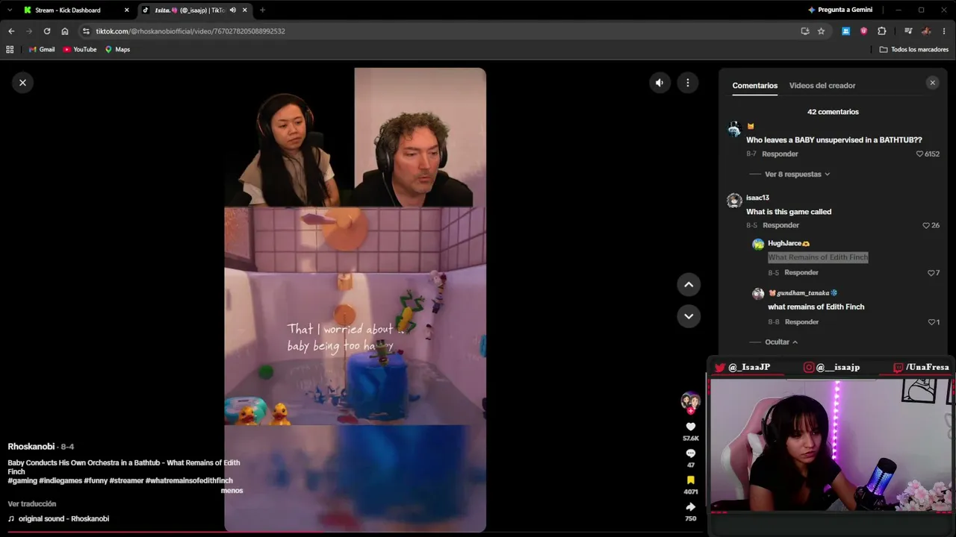Mute the TikTok tab audio icon
Image resolution: width=956 pixels, height=537 pixels.
tap(232, 10)
